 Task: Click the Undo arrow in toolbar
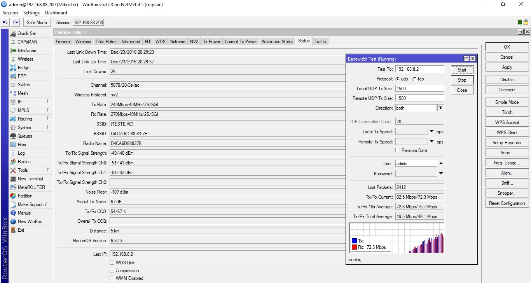pos(5,23)
